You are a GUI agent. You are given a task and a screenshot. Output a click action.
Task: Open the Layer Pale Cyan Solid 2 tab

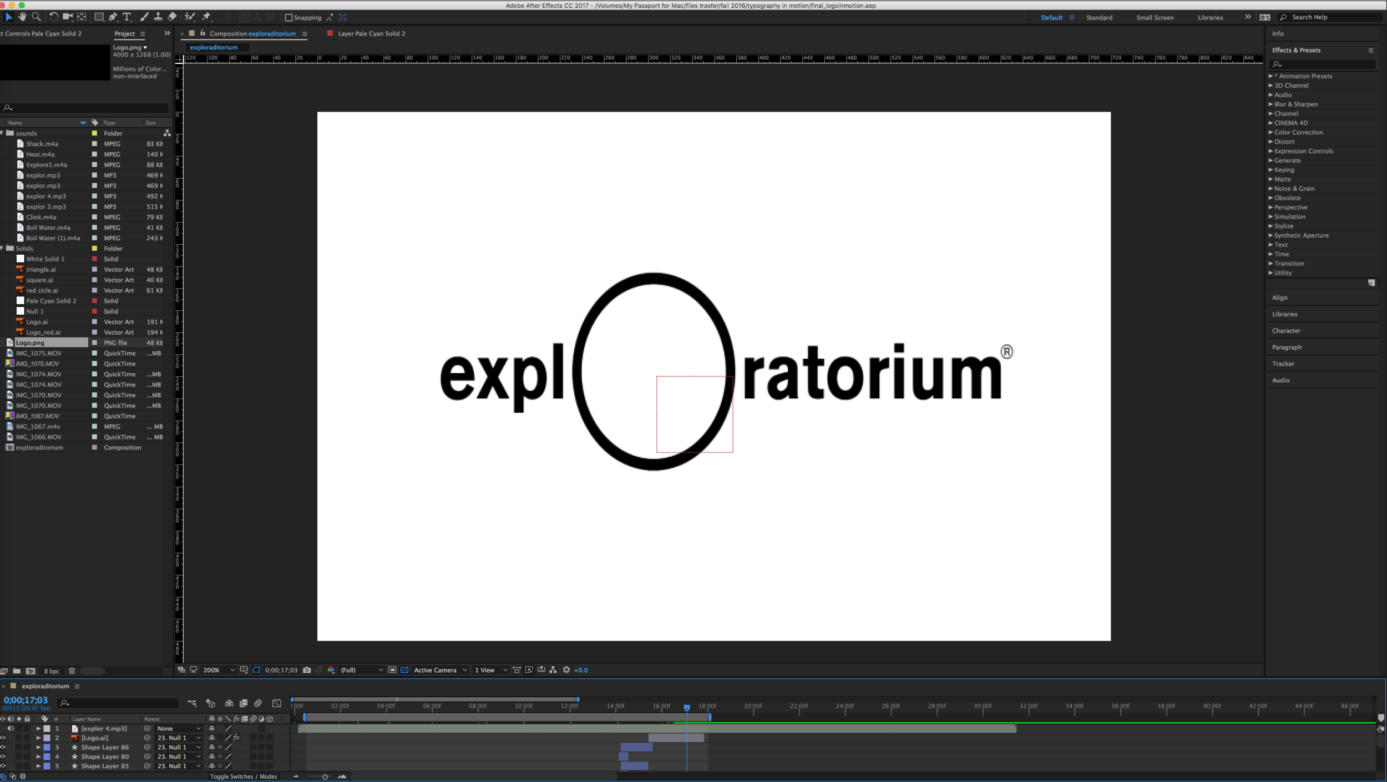[371, 33]
